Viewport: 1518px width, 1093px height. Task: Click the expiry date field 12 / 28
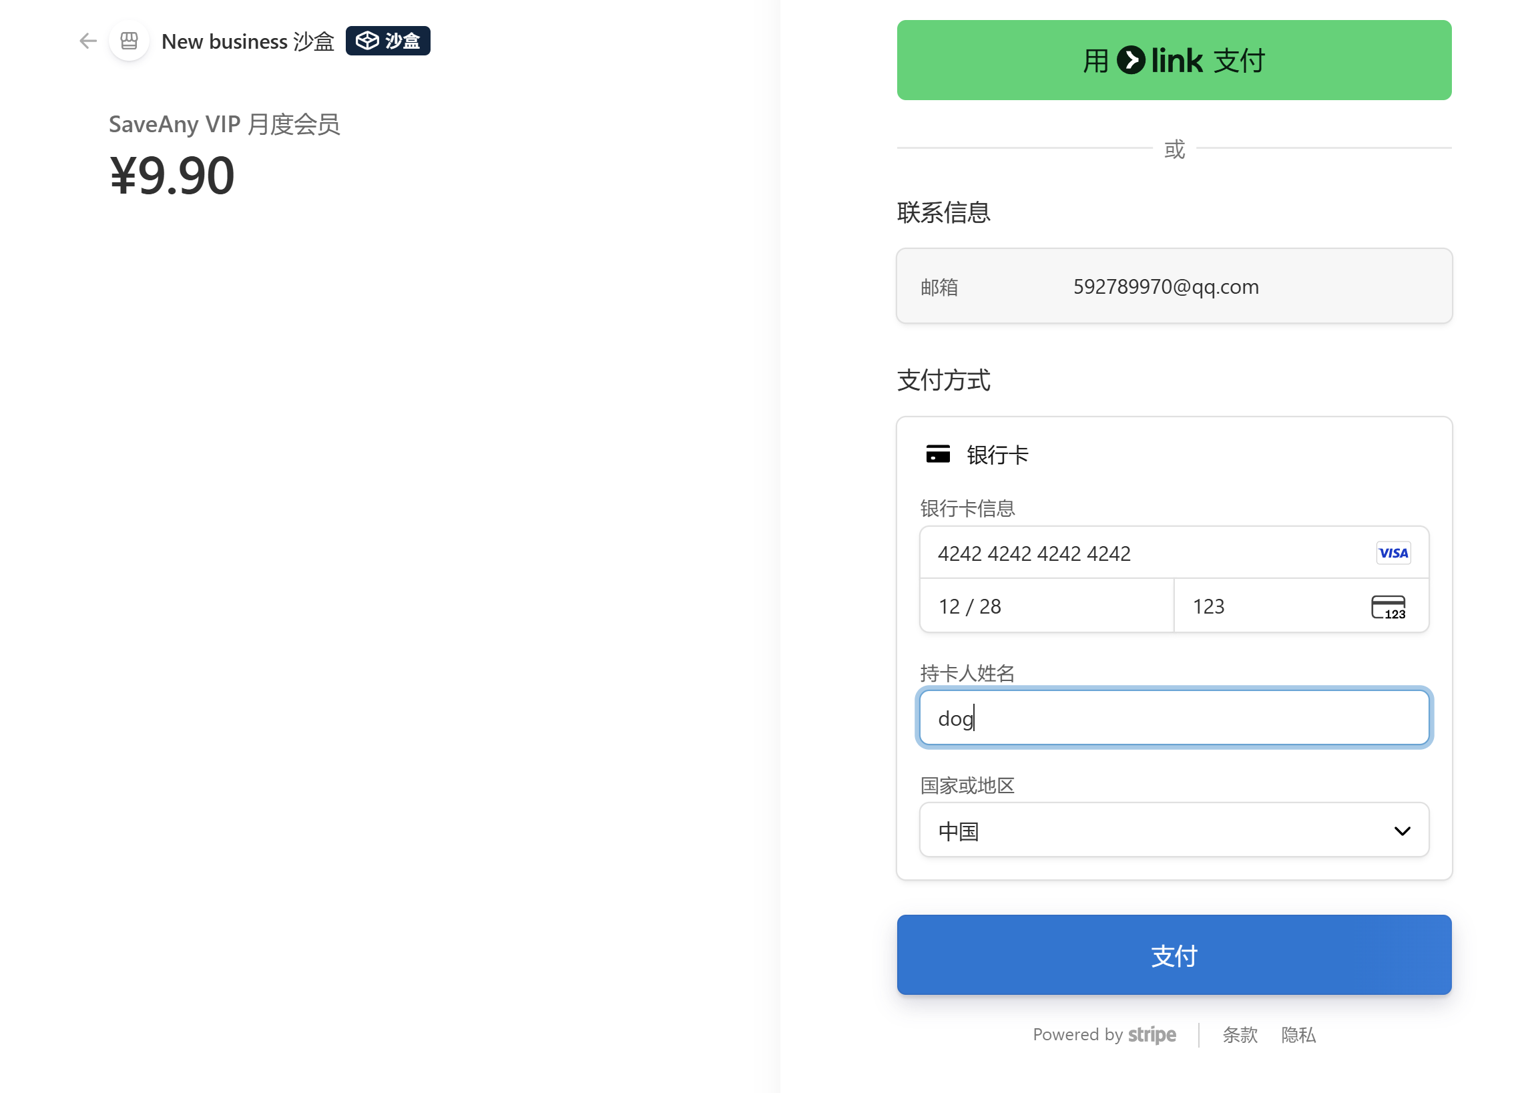click(x=1045, y=606)
